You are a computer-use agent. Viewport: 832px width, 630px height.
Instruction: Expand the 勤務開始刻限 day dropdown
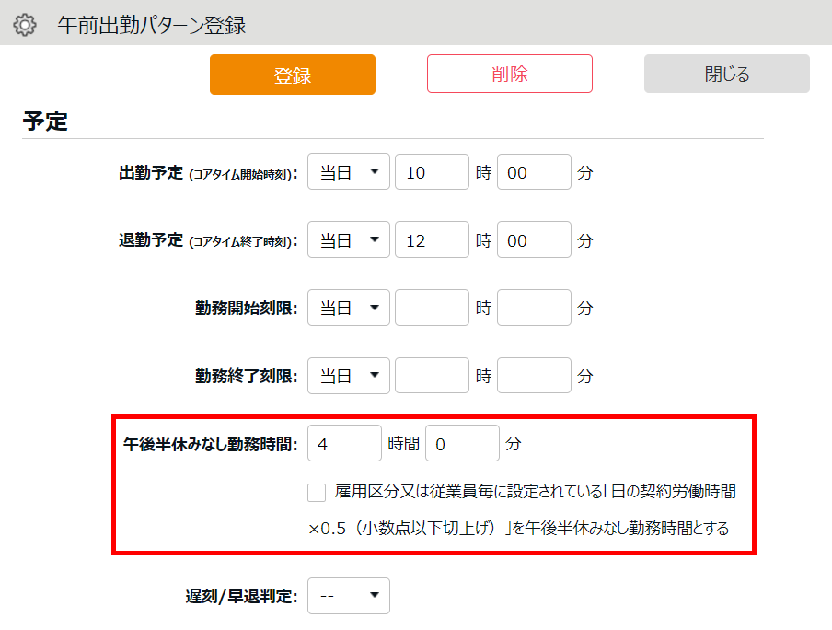(349, 309)
